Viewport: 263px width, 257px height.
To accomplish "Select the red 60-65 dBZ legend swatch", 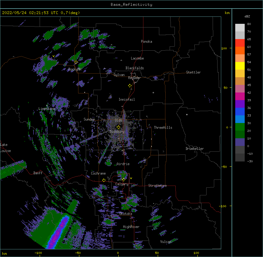I will tap(240, 43).
